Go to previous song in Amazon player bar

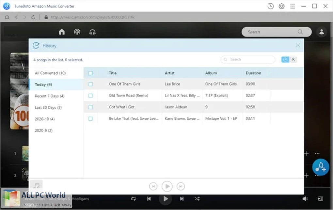point(149,199)
